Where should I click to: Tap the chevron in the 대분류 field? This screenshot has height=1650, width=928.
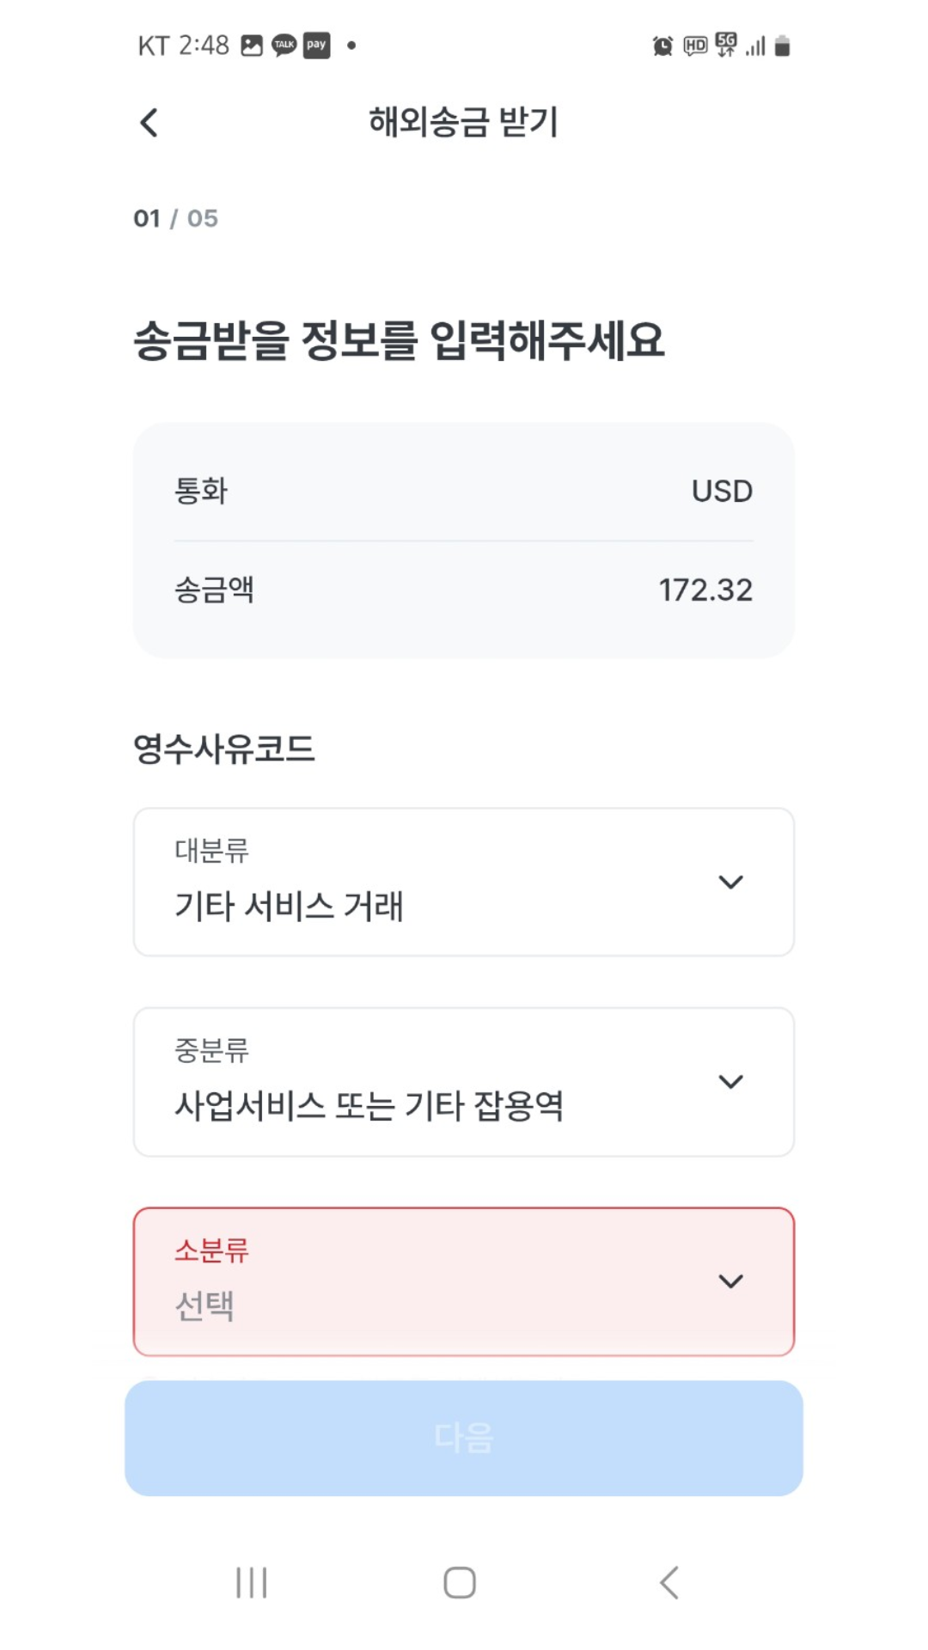click(x=730, y=883)
